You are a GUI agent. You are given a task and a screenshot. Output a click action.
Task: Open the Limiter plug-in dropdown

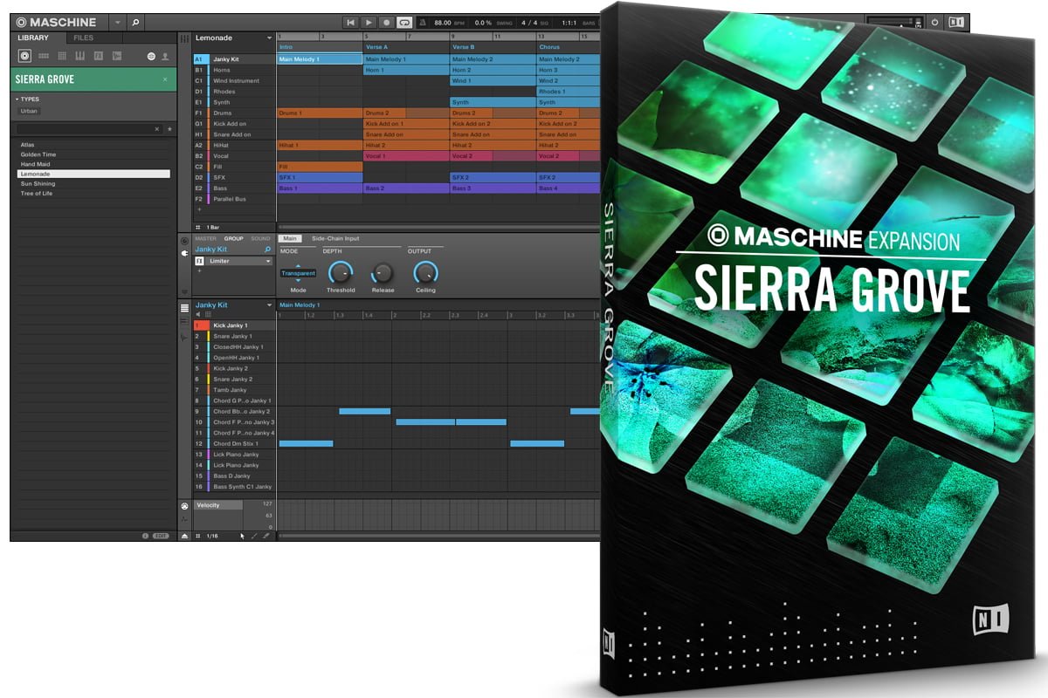(x=268, y=261)
